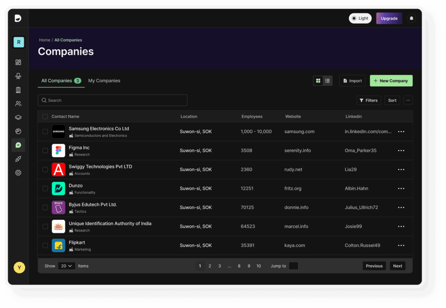Click the Dunzo company name

[76, 186]
